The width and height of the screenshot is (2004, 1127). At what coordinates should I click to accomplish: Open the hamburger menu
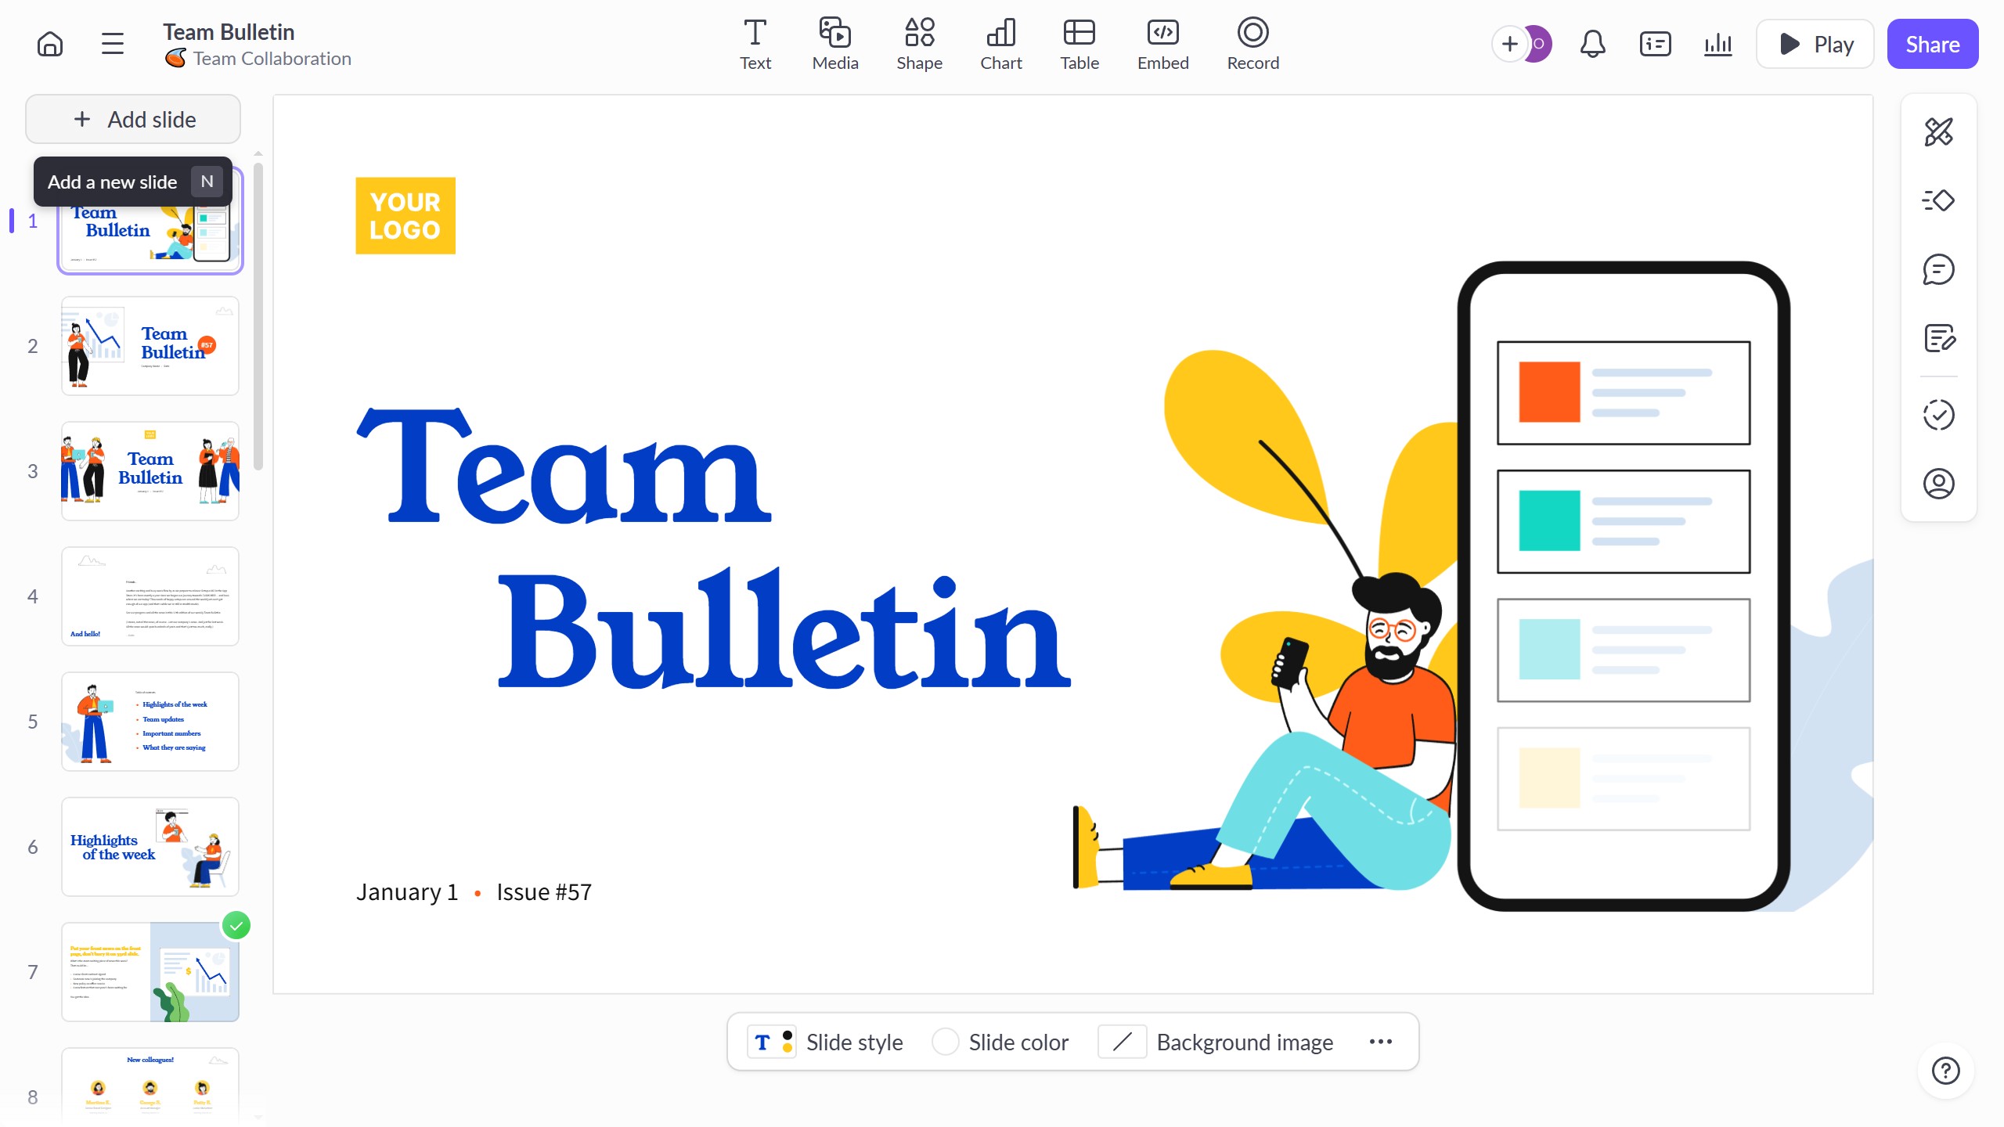coord(113,44)
